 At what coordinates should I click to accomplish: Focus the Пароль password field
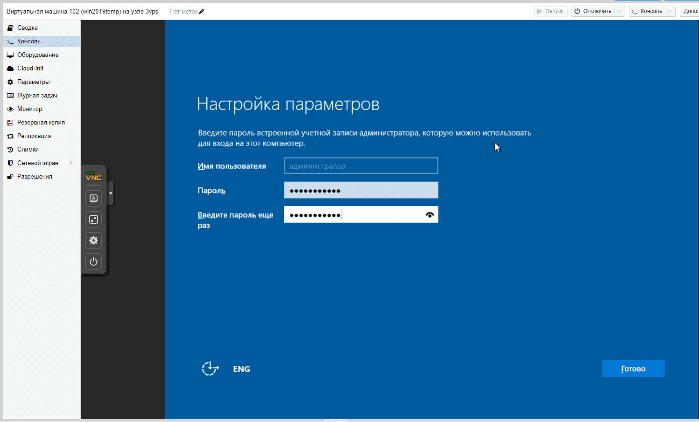click(361, 190)
